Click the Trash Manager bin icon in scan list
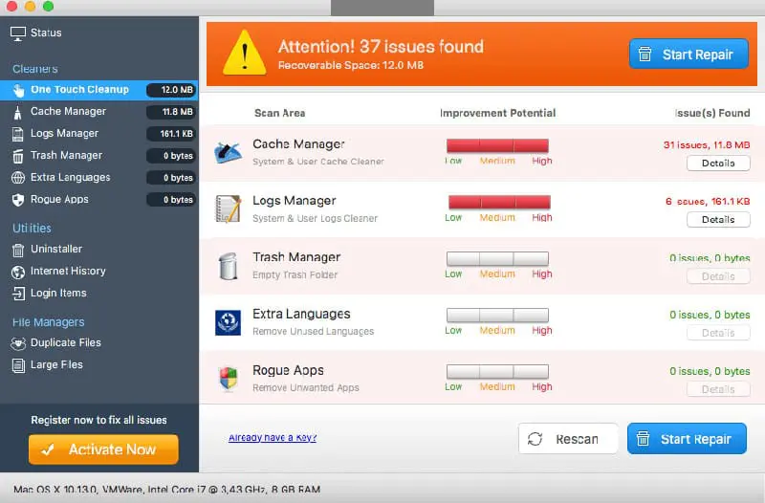Viewport: 765px width, 503px height. pyautogui.click(x=228, y=266)
